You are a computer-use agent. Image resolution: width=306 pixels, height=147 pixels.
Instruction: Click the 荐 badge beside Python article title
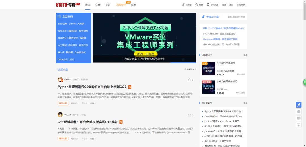coord(130,87)
